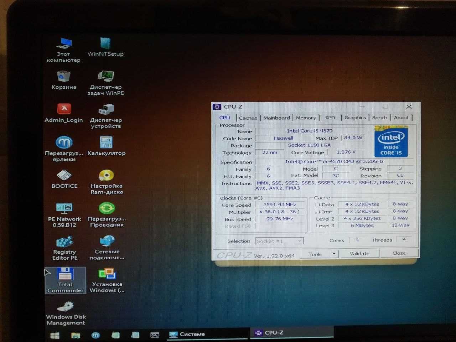
Task: Switch to the Graphics tab
Action: pos(355,118)
